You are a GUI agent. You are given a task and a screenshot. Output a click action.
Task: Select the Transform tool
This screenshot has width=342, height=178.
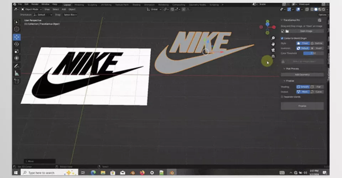pos(17,58)
